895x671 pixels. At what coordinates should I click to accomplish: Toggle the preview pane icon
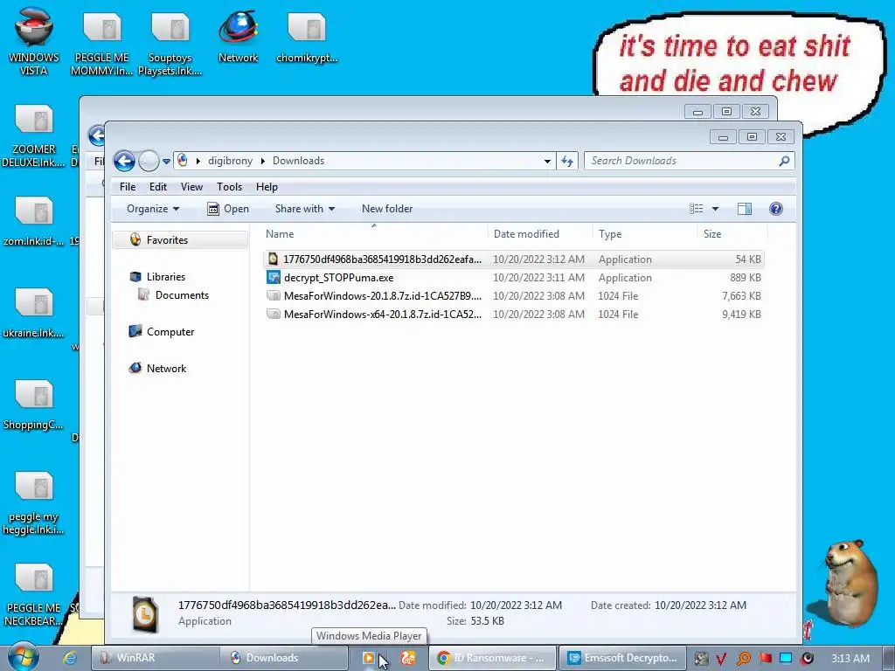click(745, 209)
